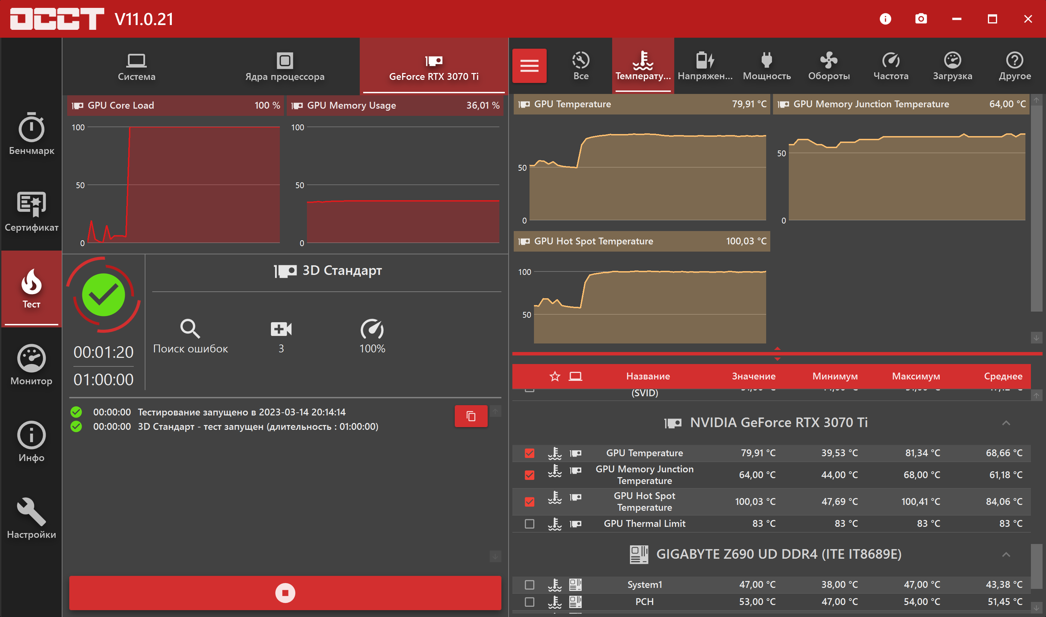1046x617 pixels.
Task: Click the screenshot camera icon
Action: [921, 19]
